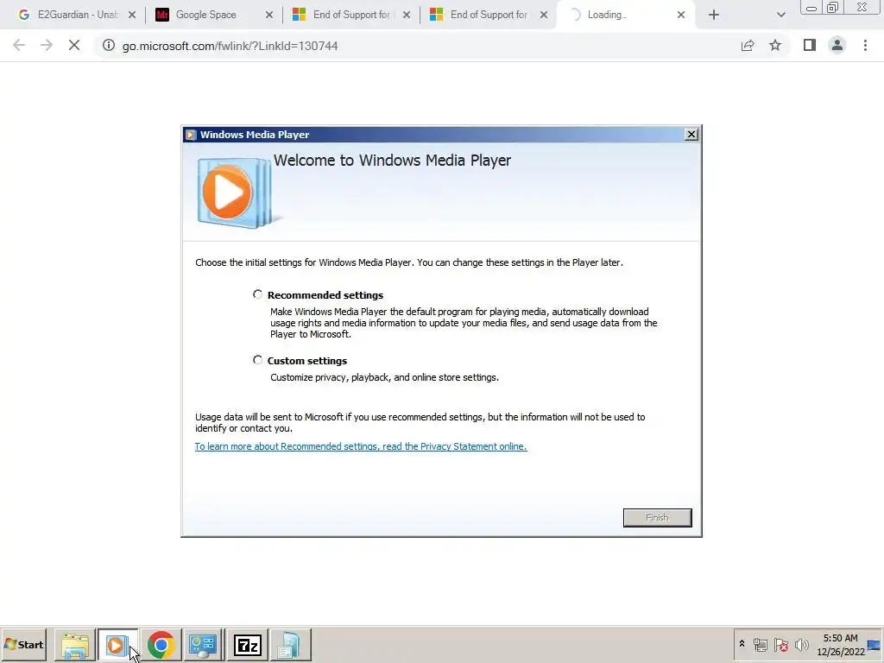884x663 pixels.
Task: Open the Action Center flag icon
Action: (x=780, y=644)
